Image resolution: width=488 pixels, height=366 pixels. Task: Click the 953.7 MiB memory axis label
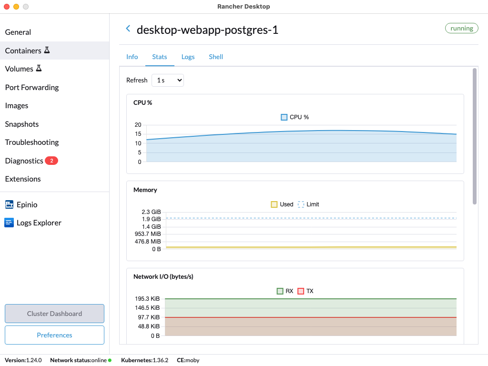pyautogui.click(x=148, y=234)
